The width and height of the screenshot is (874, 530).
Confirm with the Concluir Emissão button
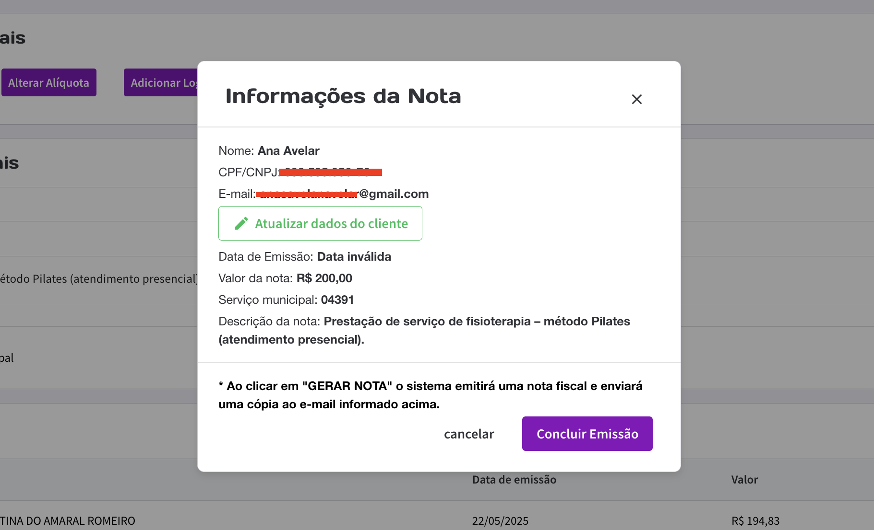pos(587,434)
